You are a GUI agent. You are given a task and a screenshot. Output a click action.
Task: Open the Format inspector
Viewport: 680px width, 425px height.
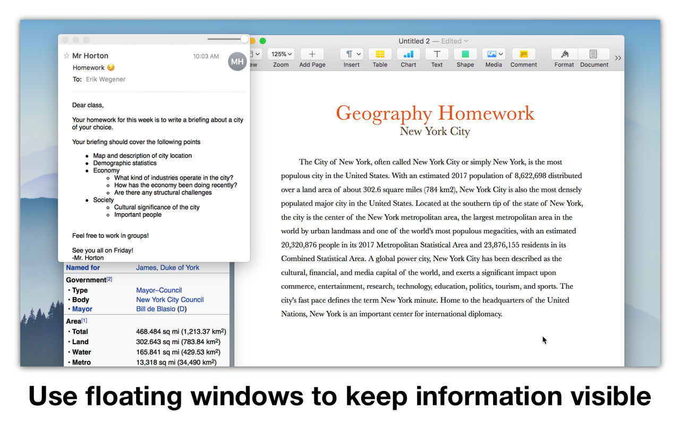[x=564, y=54]
